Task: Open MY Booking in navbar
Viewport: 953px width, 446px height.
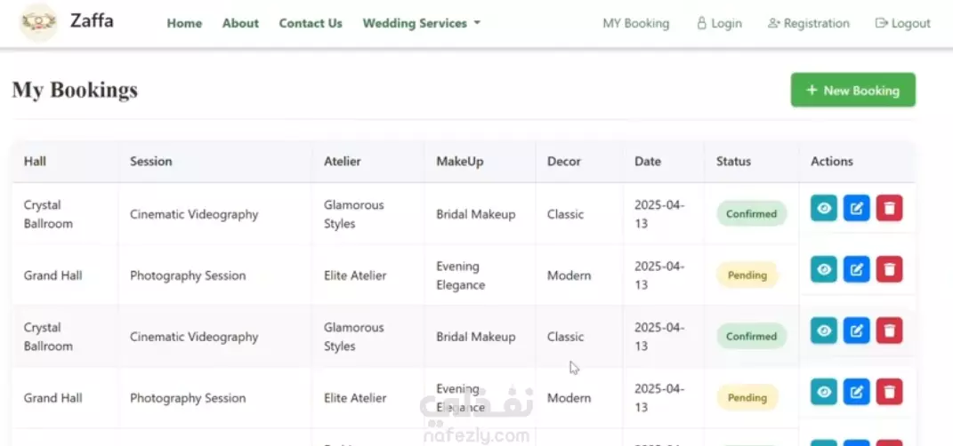Action: (x=635, y=23)
